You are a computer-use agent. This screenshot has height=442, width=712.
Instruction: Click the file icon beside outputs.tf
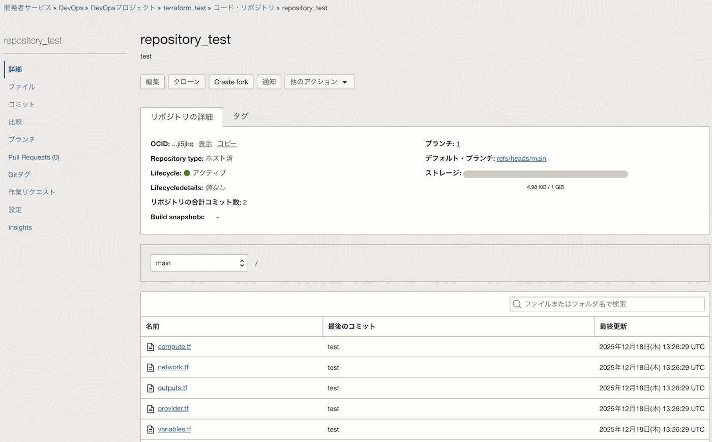tap(151, 388)
